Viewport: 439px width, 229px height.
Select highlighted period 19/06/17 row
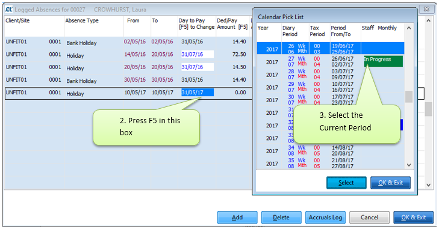pyautogui.click(x=331, y=48)
